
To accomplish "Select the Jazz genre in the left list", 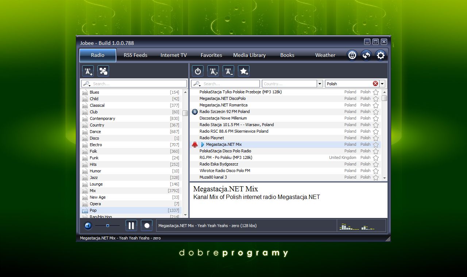I will point(94,177).
